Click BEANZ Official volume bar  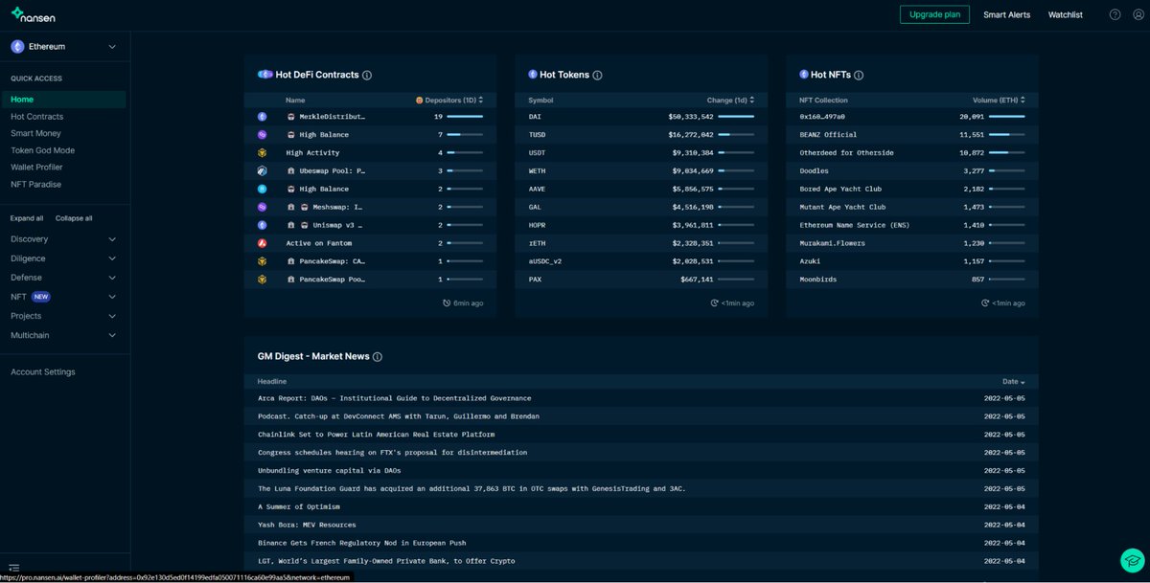point(1007,134)
